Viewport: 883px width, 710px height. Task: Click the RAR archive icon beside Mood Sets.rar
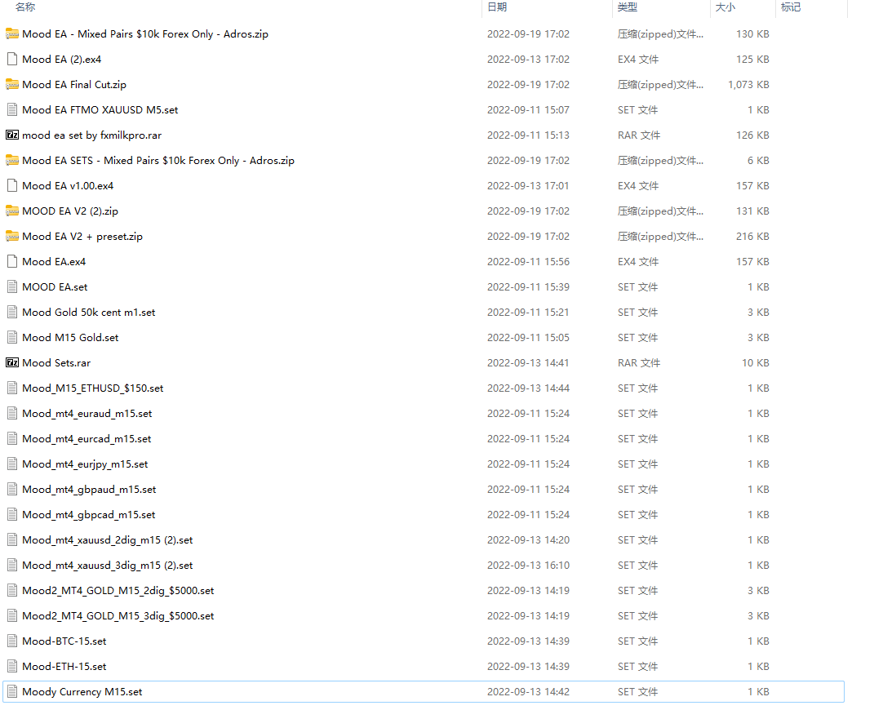coord(12,363)
